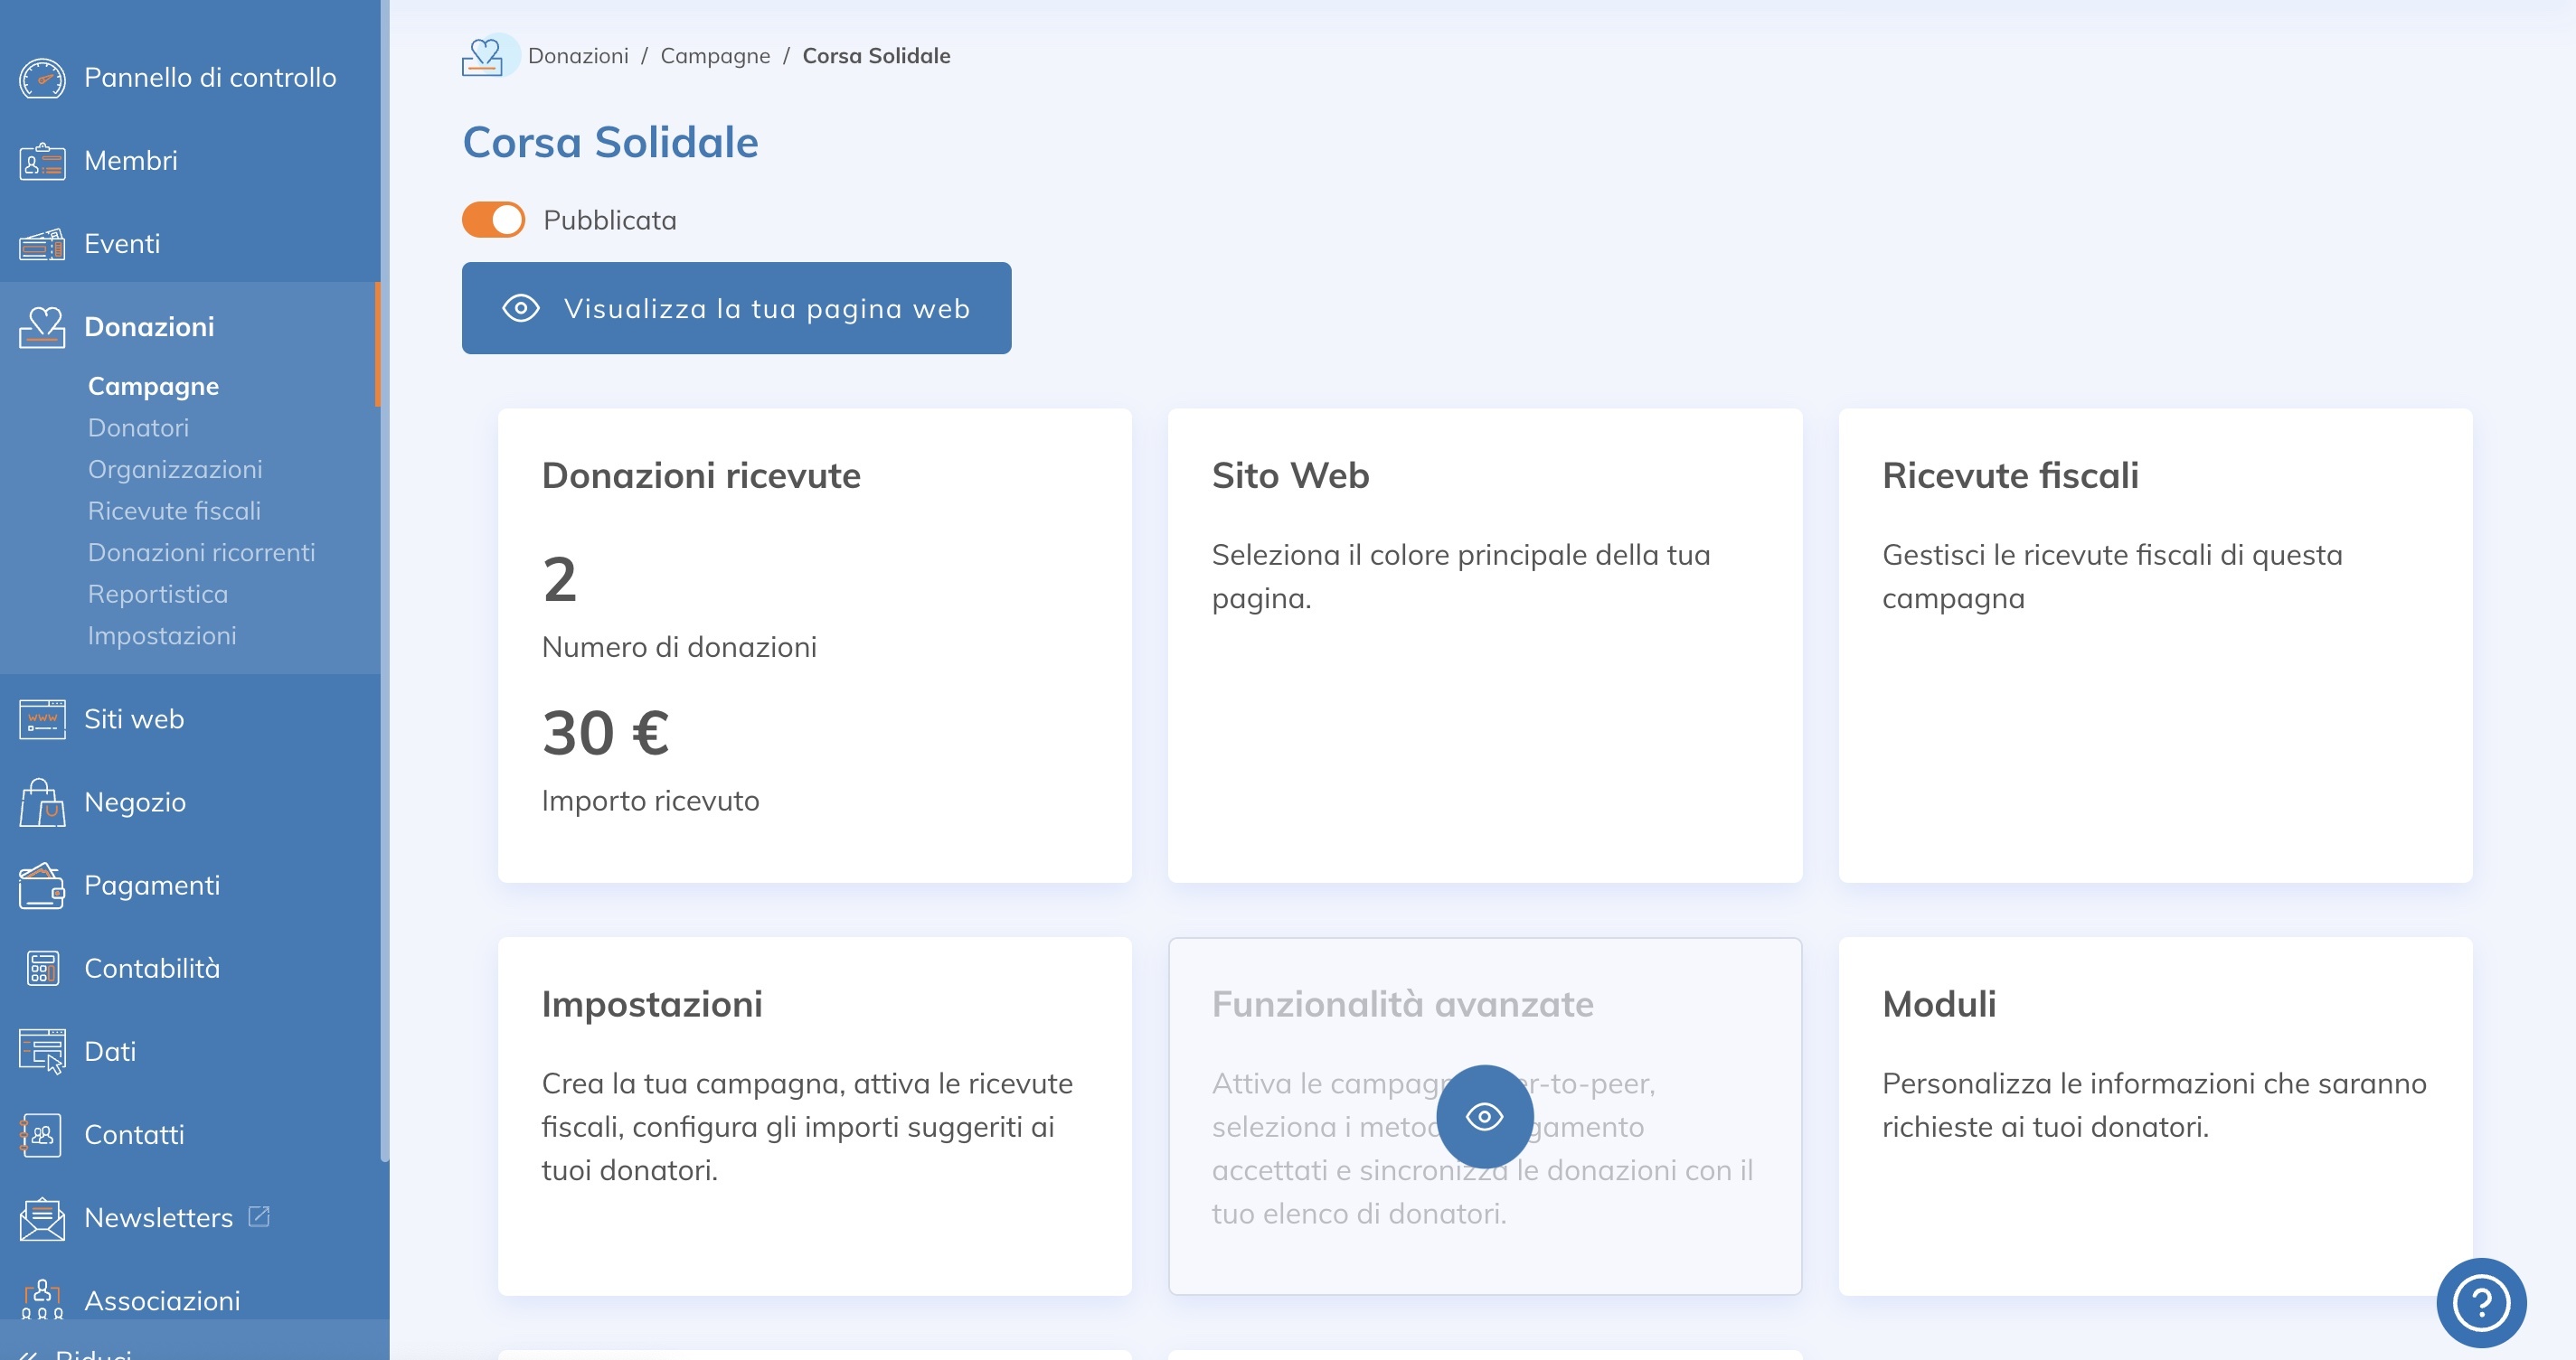
Task: Select Donatori in the Donazioni submenu
Action: click(x=138, y=427)
